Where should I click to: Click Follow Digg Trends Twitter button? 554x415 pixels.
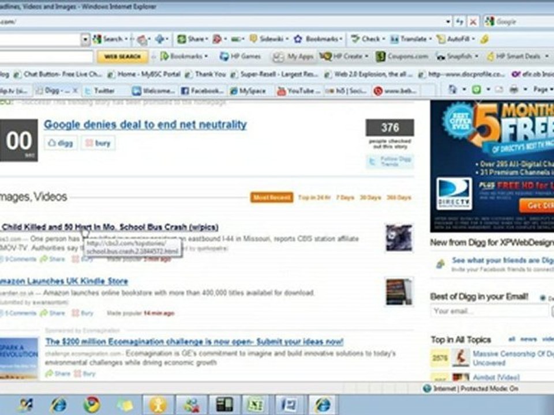click(390, 161)
